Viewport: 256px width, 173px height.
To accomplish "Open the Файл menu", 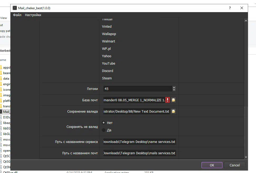I will coord(17,15).
